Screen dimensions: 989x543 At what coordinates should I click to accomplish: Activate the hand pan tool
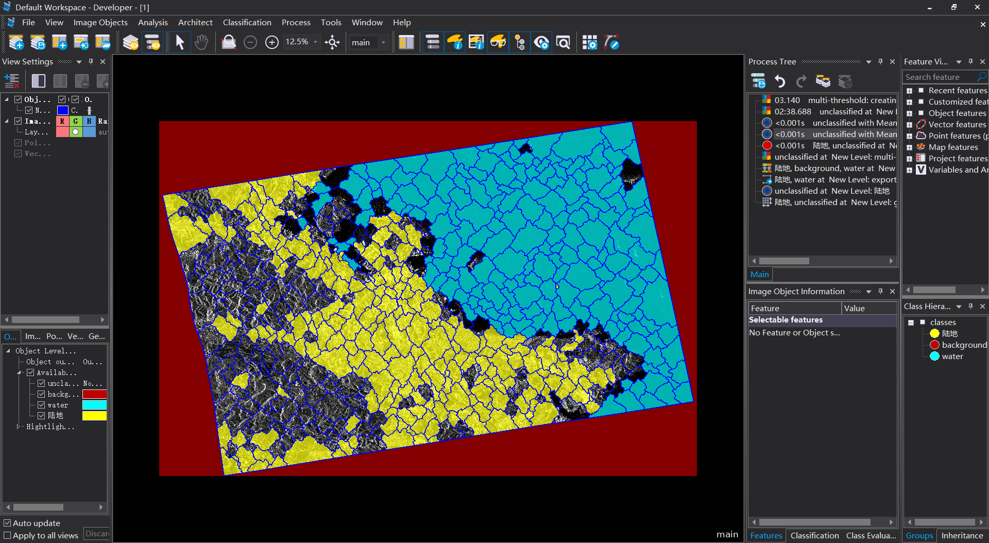[201, 42]
